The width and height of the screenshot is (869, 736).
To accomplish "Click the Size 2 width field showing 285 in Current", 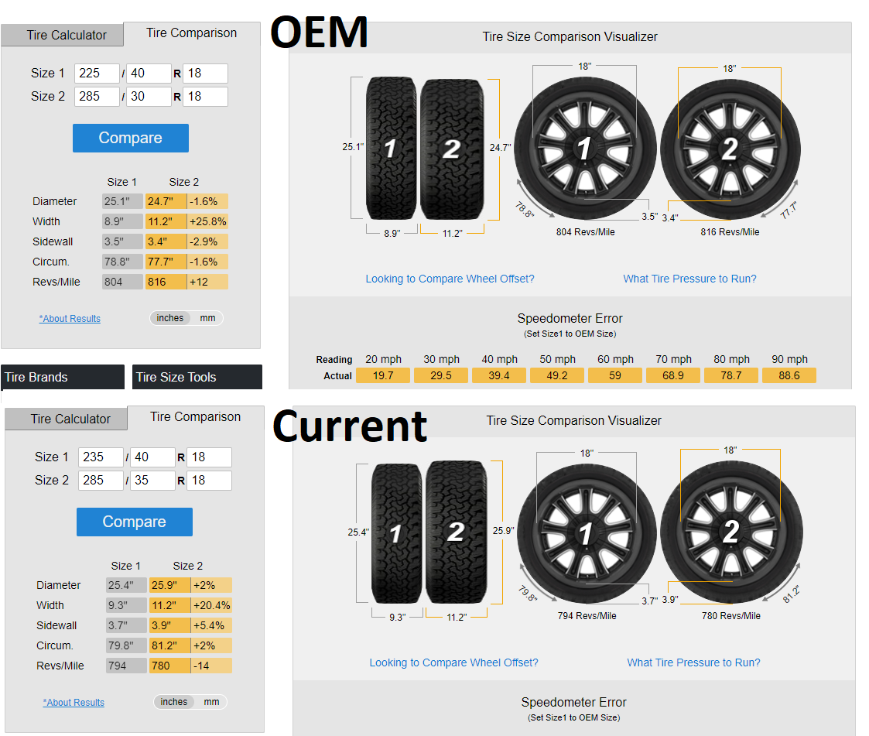I will tap(101, 480).
